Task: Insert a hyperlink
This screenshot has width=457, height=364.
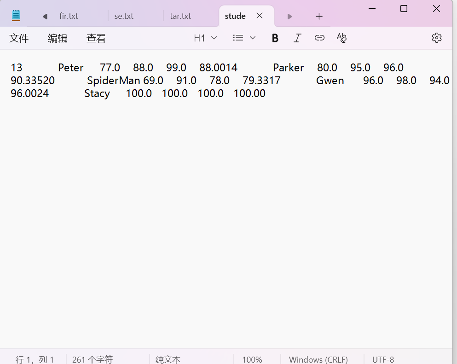Action: coord(319,38)
